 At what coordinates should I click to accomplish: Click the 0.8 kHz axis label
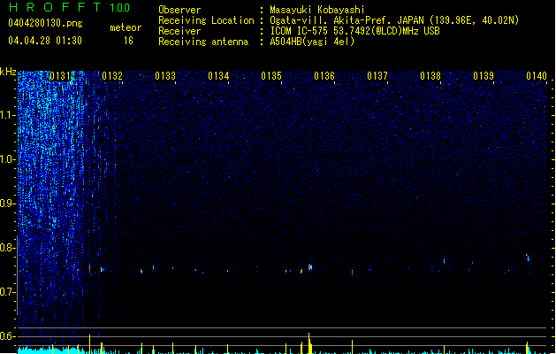7,248
